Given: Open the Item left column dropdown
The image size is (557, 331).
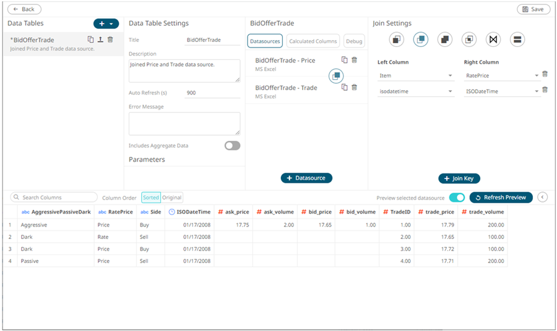Looking at the screenshot, I should tap(415, 76).
